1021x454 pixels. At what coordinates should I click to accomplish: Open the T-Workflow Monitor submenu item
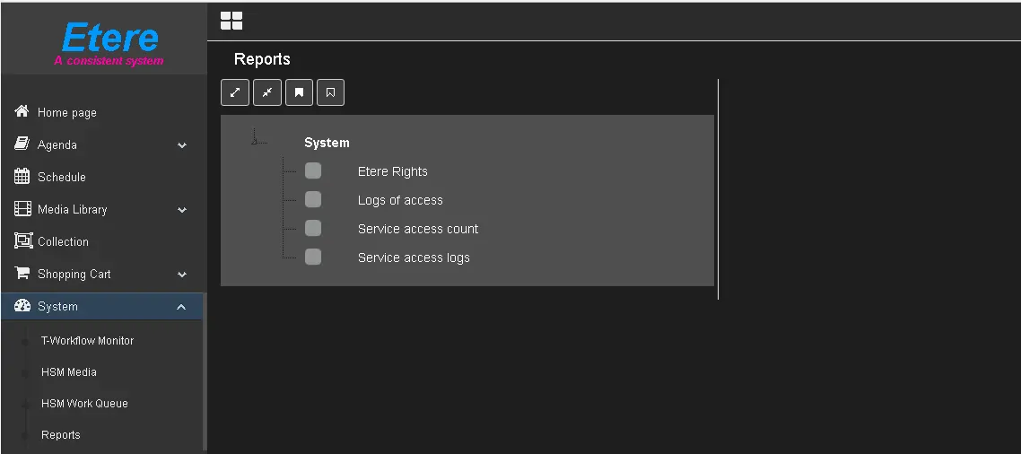(x=87, y=341)
